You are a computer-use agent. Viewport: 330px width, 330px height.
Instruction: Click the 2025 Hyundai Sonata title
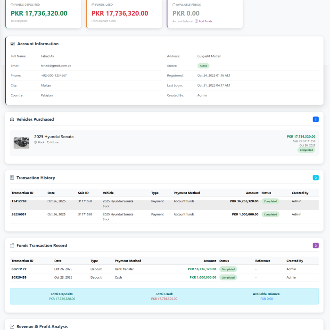(54, 137)
